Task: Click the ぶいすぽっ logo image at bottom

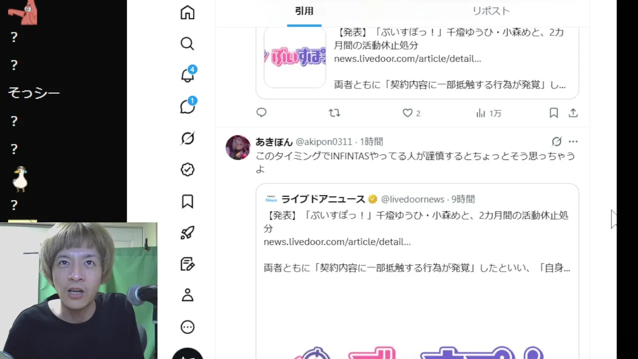Action: pos(417,352)
